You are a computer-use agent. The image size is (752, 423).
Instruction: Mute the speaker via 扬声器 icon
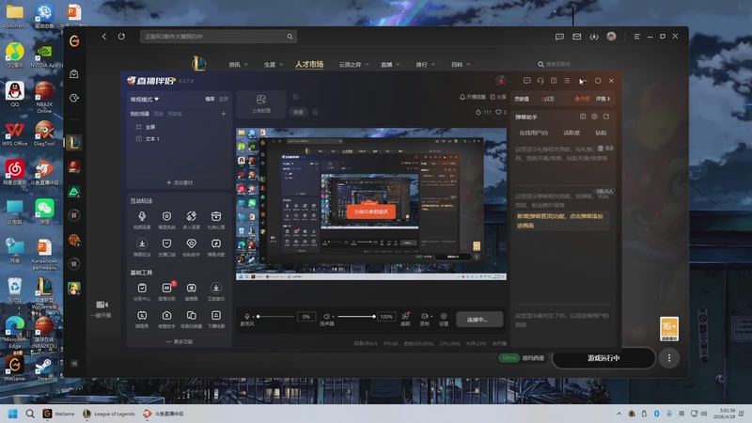point(326,317)
